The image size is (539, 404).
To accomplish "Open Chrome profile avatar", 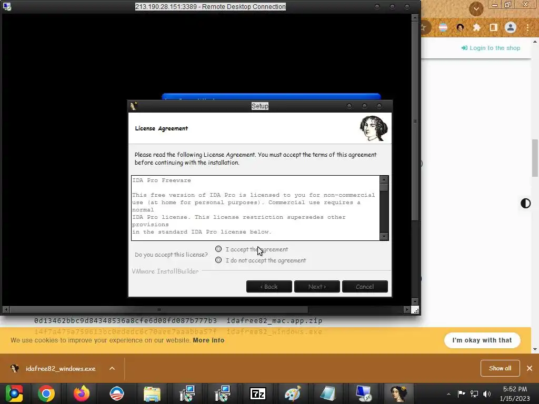I will pyautogui.click(x=511, y=27).
